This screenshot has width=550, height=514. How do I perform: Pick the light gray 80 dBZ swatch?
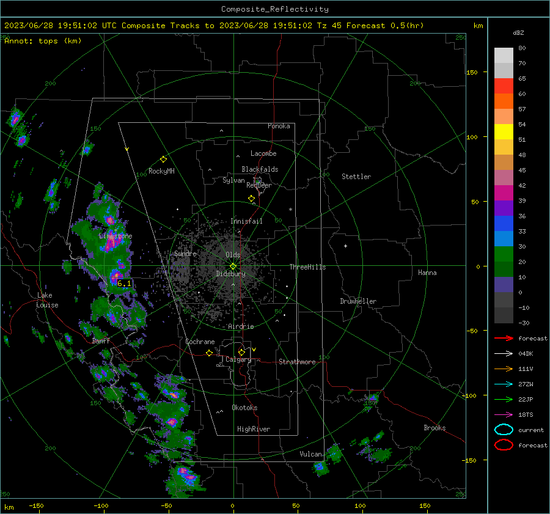pyautogui.click(x=504, y=55)
